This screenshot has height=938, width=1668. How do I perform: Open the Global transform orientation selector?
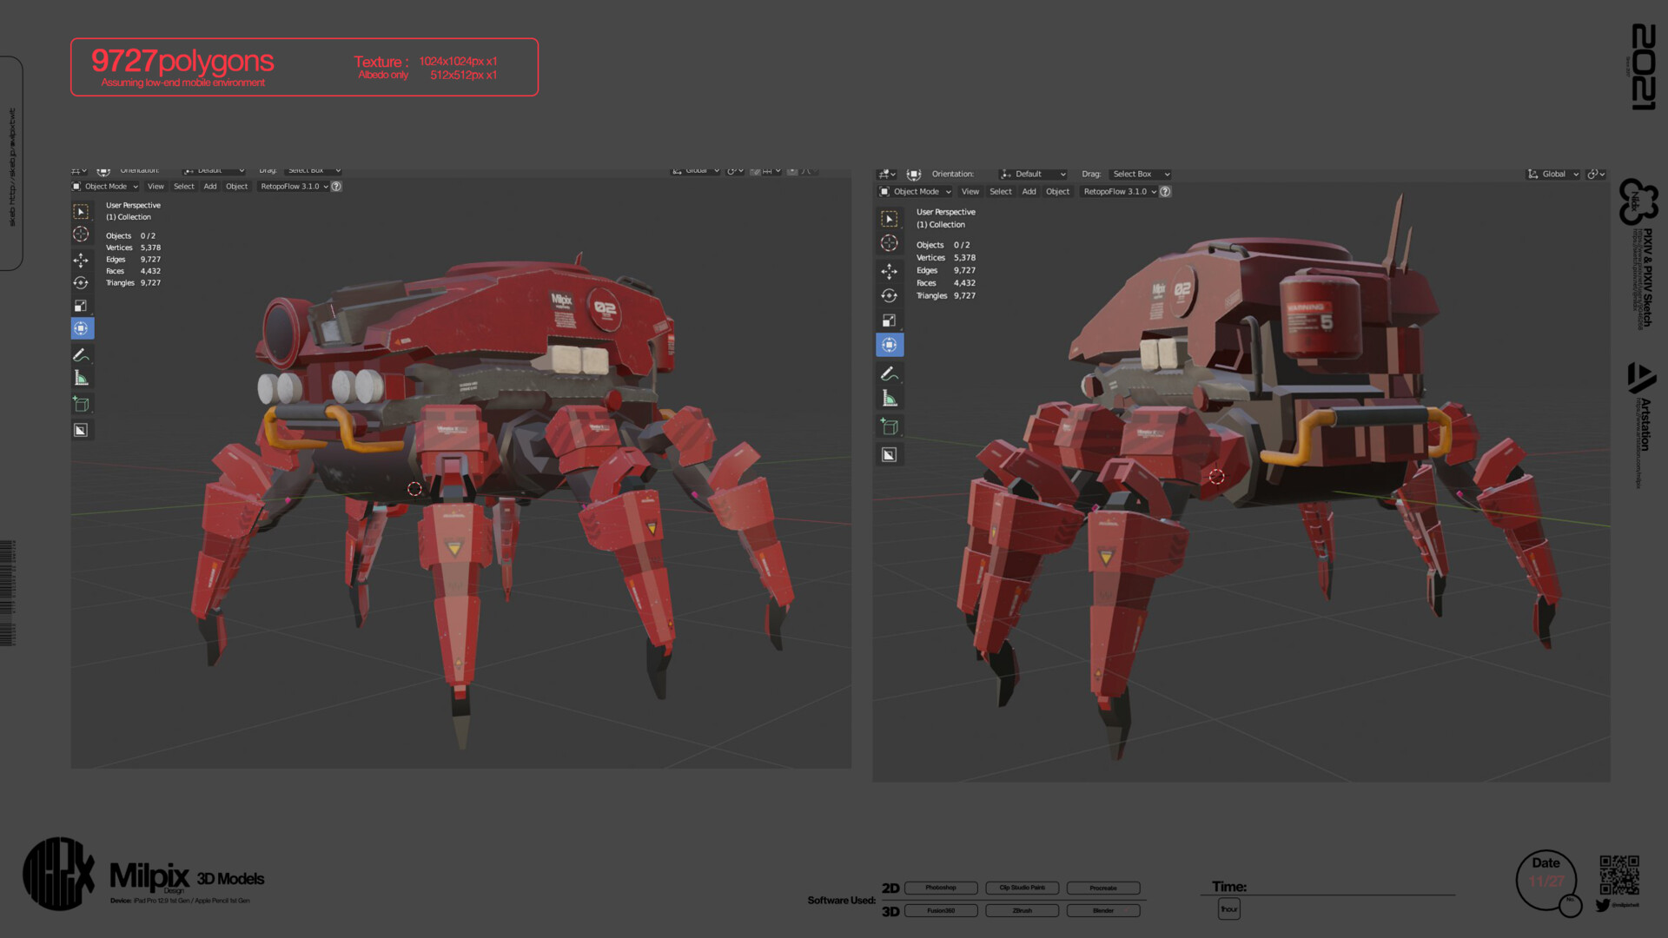pos(696,170)
